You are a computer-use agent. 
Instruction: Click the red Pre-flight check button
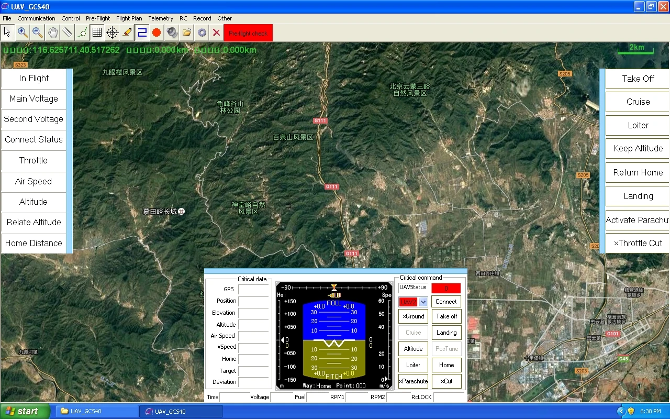[x=248, y=33]
